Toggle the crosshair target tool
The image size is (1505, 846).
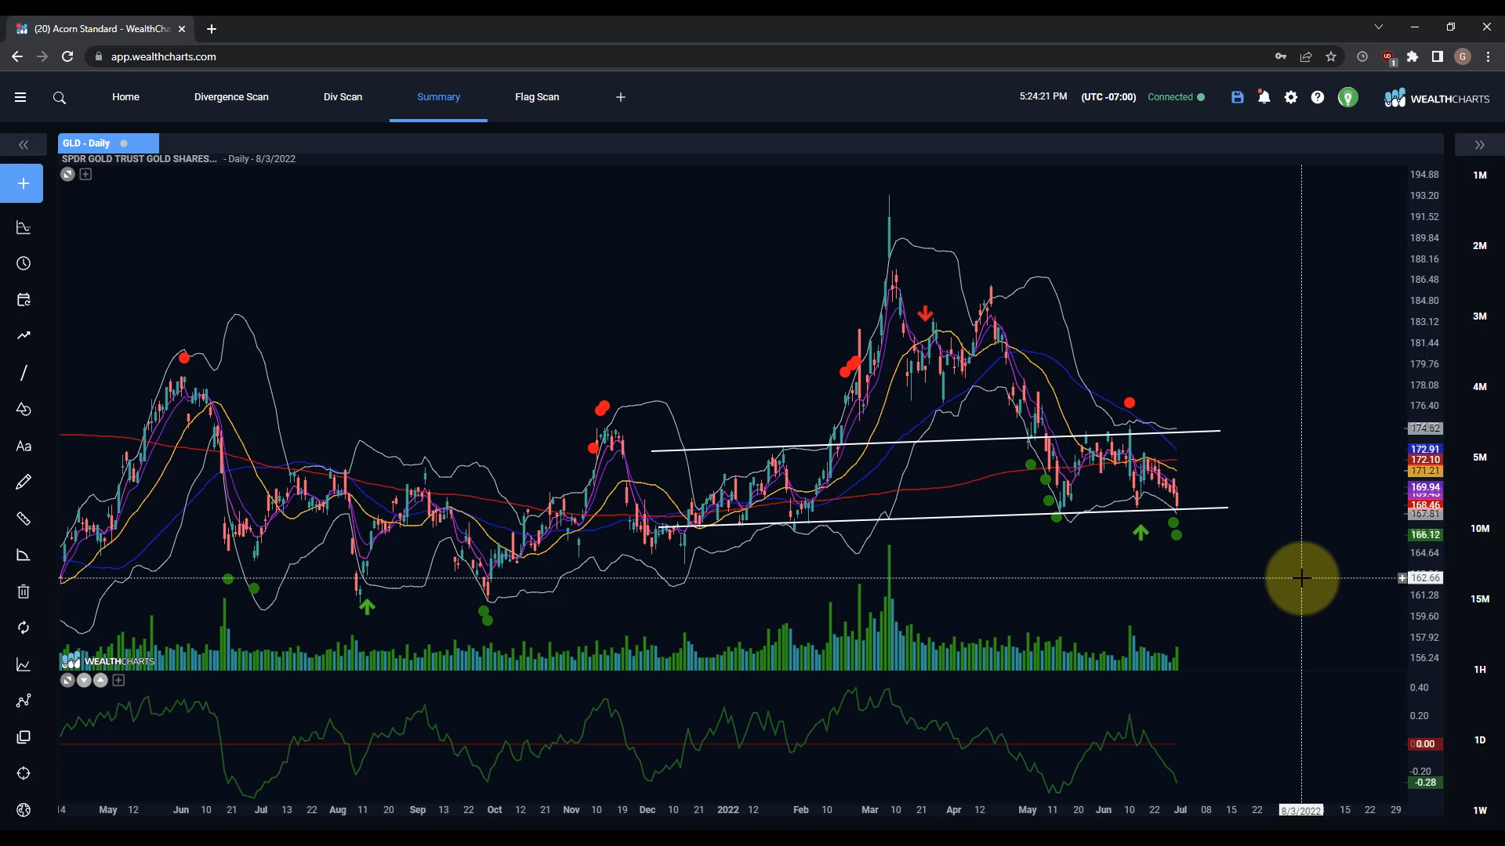point(24,774)
